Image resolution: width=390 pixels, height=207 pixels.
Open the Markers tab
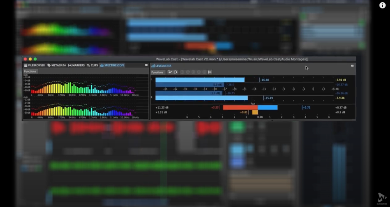(76, 65)
